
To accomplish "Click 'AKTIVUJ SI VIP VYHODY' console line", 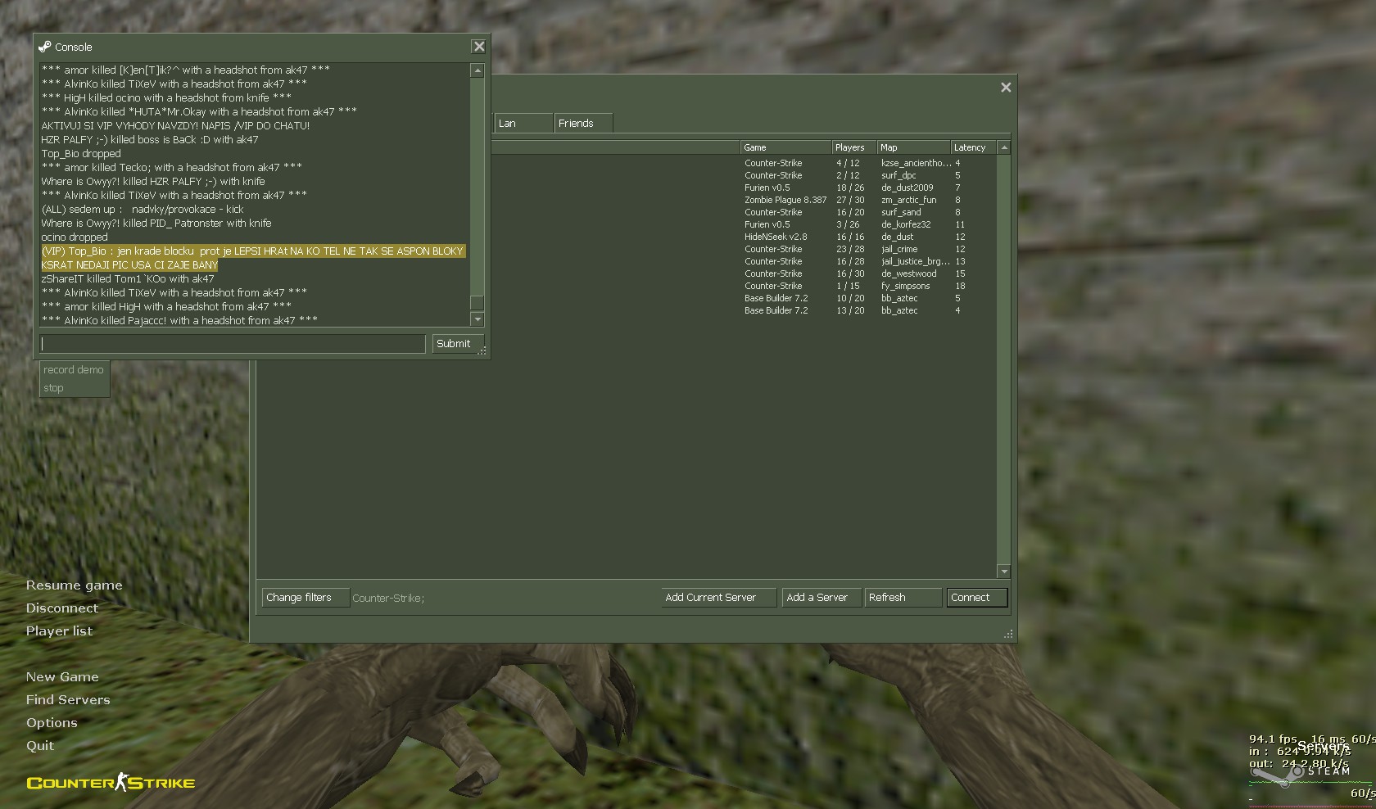I will pos(175,126).
